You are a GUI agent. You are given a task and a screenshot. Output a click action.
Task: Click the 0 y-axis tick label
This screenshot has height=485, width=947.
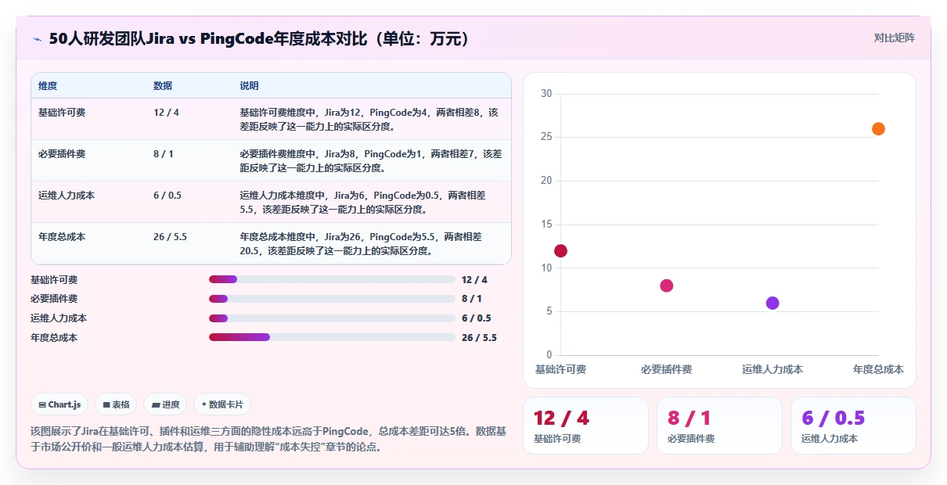click(549, 355)
